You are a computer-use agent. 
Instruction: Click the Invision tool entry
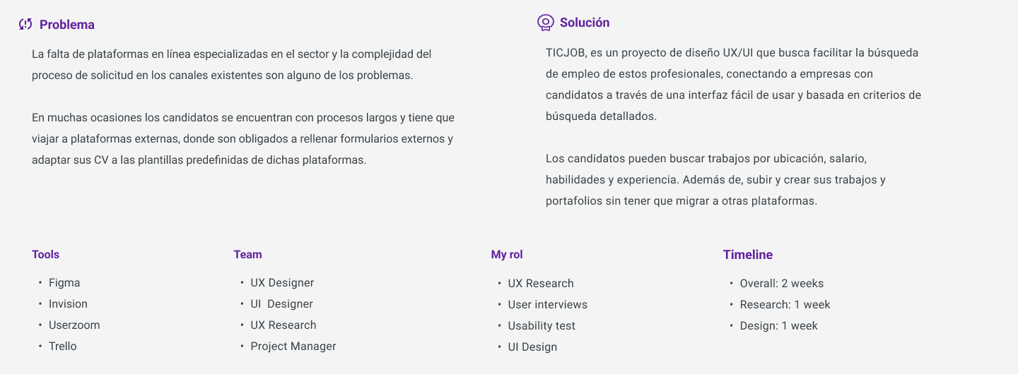[x=68, y=304]
